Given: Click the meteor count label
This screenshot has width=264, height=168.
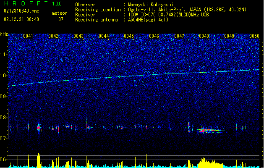Looking at the screenshot, I should (60, 13).
